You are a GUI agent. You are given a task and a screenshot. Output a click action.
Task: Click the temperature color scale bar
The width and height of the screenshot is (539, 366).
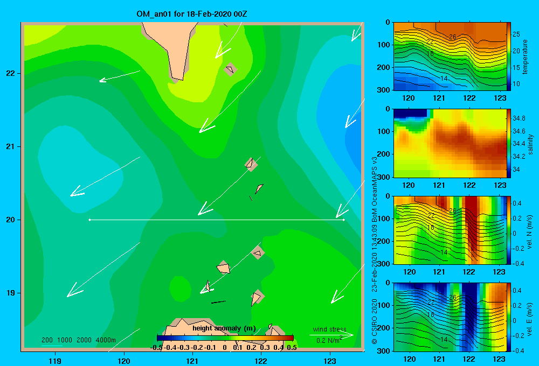click(x=509, y=57)
